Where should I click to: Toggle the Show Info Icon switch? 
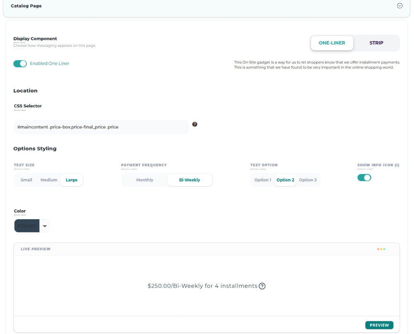click(x=364, y=178)
